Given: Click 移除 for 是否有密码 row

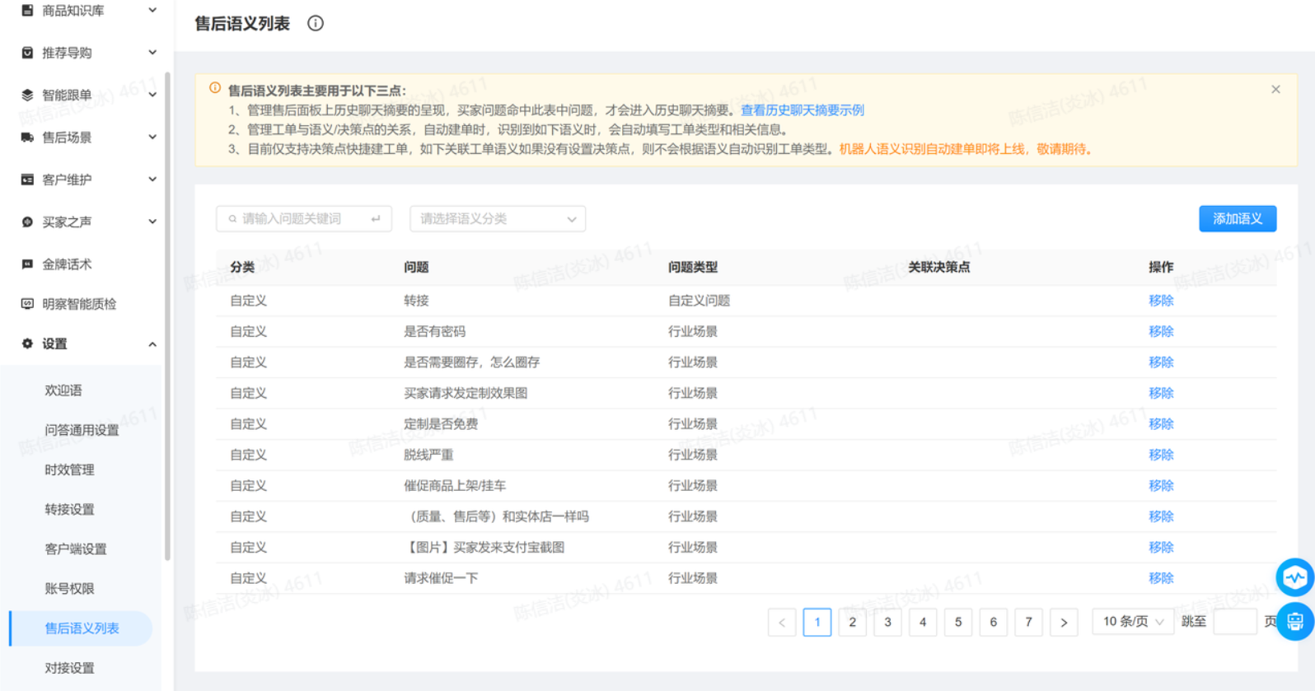Looking at the screenshot, I should [1161, 331].
